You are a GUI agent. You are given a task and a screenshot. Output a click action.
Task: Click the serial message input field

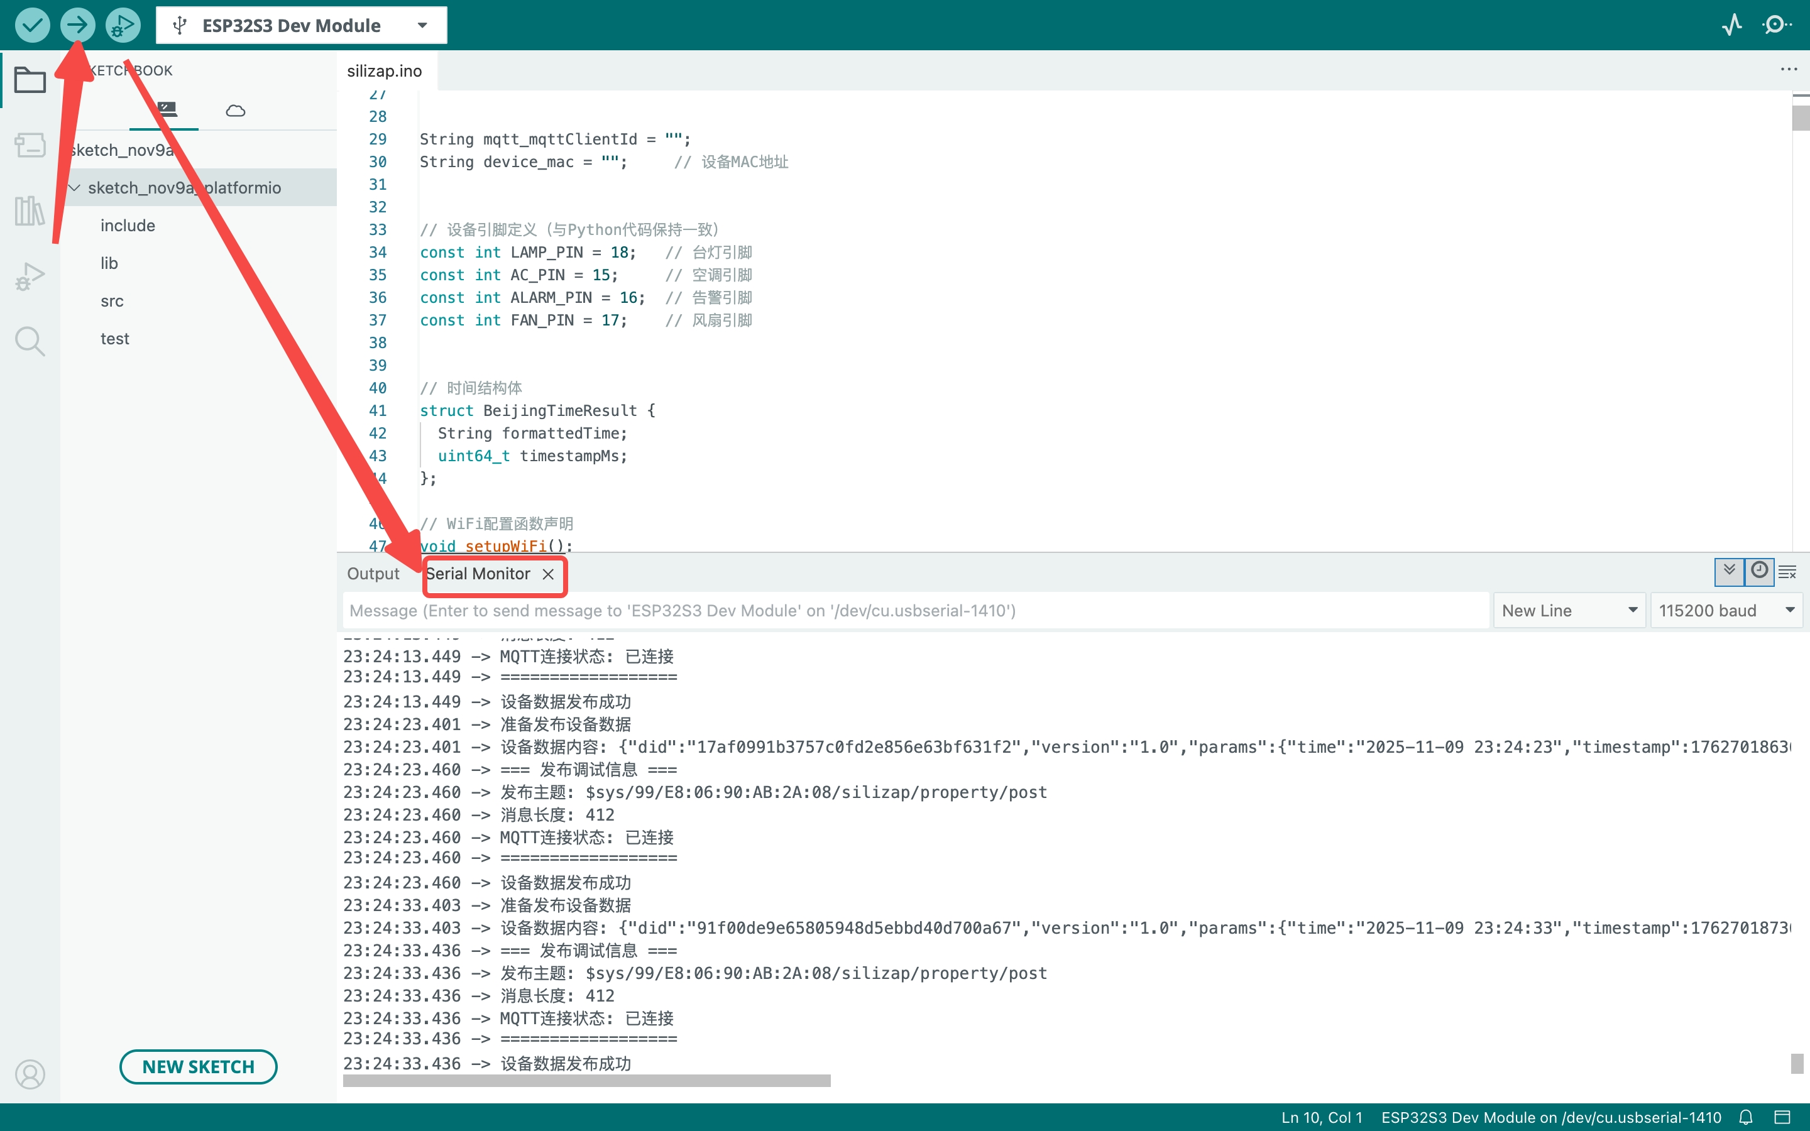[897, 609]
